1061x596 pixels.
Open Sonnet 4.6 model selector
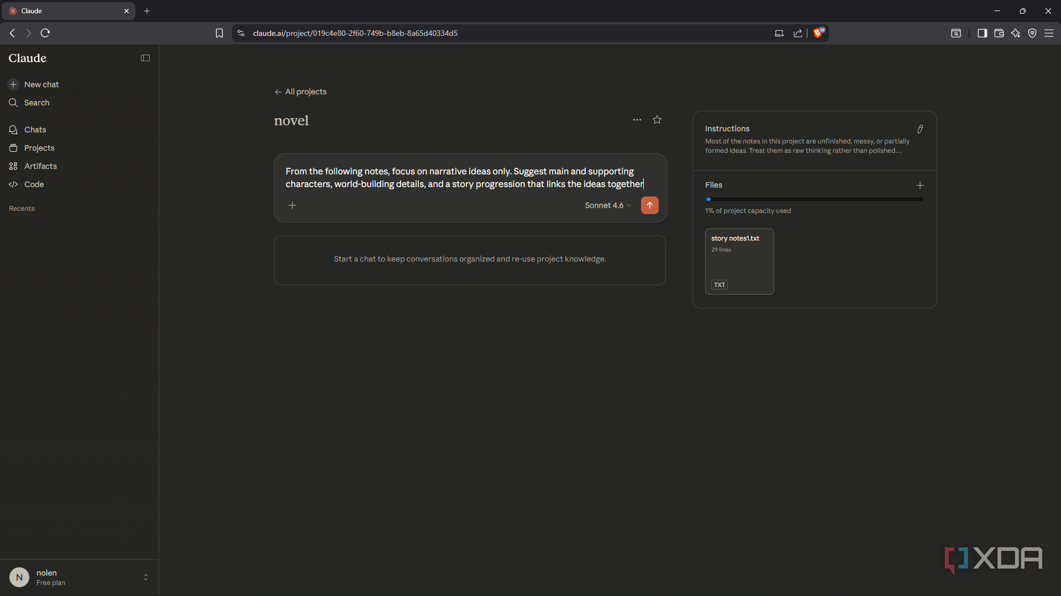click(608, 205)
